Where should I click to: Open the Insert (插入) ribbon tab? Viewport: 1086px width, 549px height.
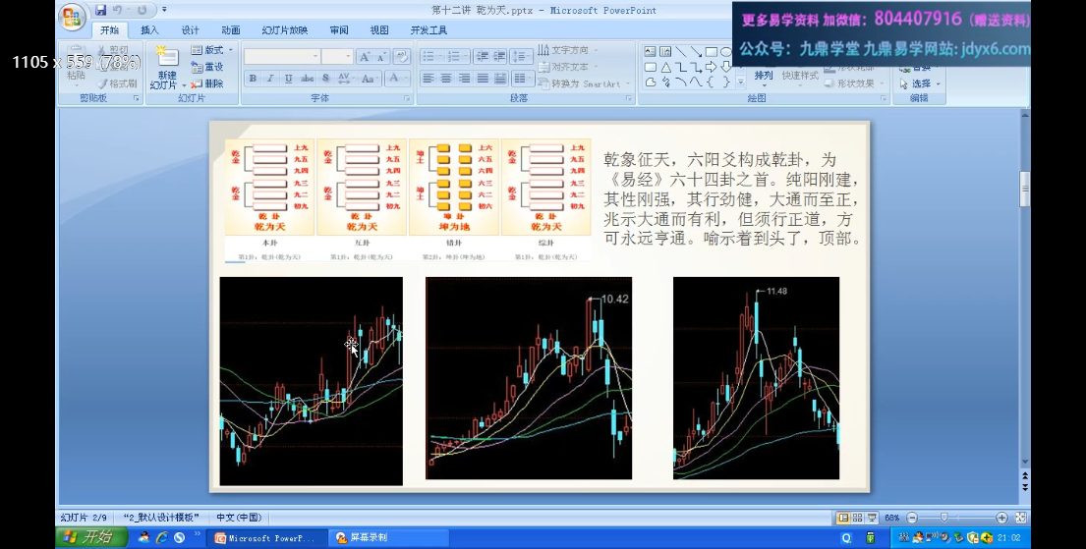click(x=149, y=30)
